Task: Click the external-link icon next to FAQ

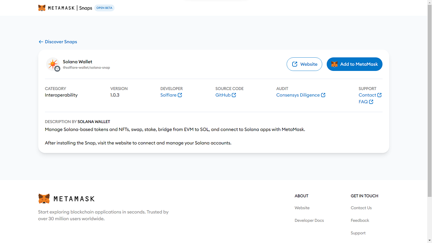Action: coord(371,102)
